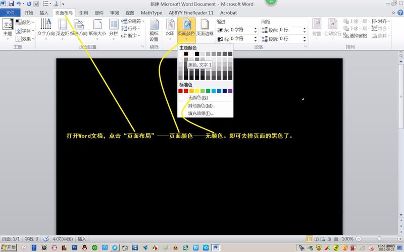Image resolution: width=404 pixels, height=252 pixels.
Task: Click the 中文(中国) language status entry
Action: coord(63,239)
